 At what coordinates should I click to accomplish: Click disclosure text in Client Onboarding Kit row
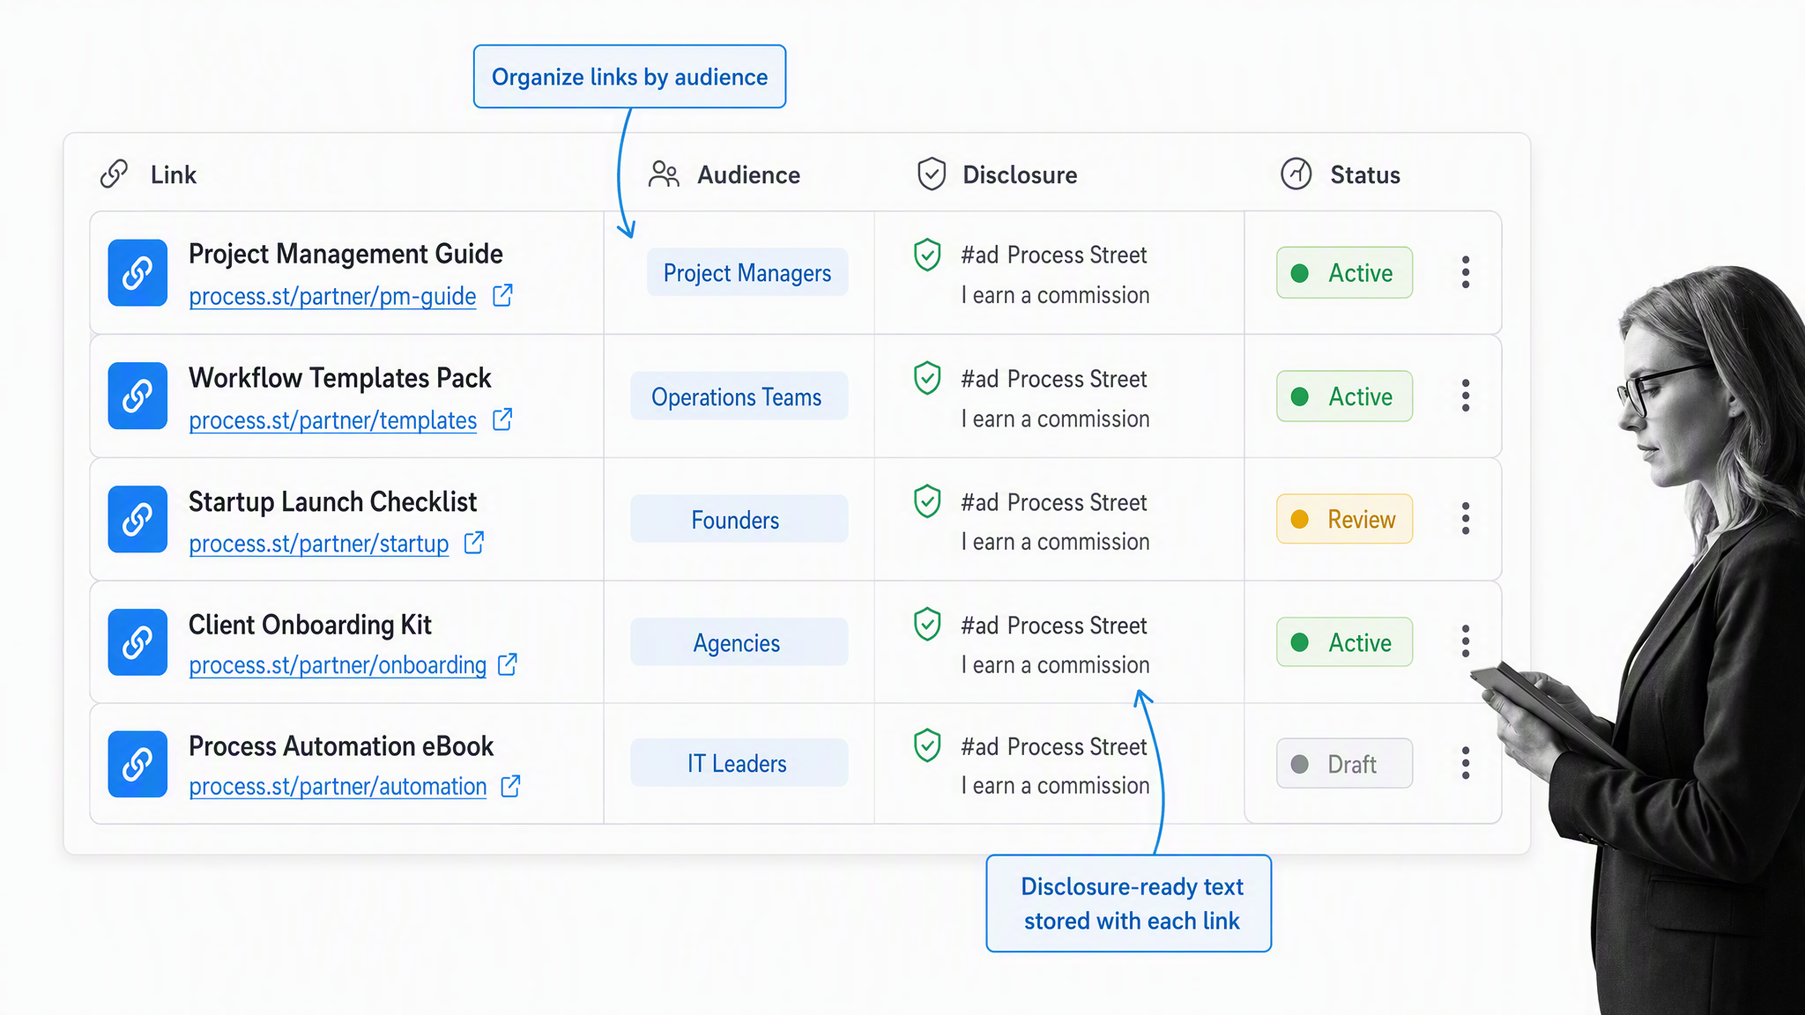(1055, 645)
